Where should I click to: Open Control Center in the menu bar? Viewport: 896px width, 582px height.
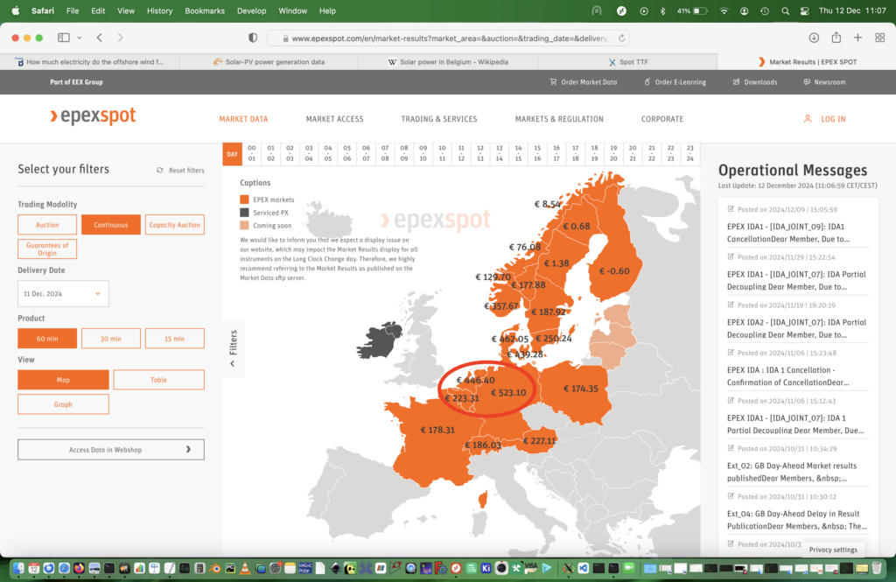[805, 11]
